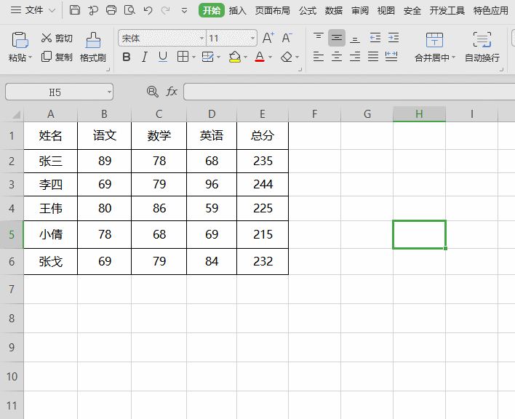Toggle Italic formatting
Screen dimensions: 515x419
(145, 57)
